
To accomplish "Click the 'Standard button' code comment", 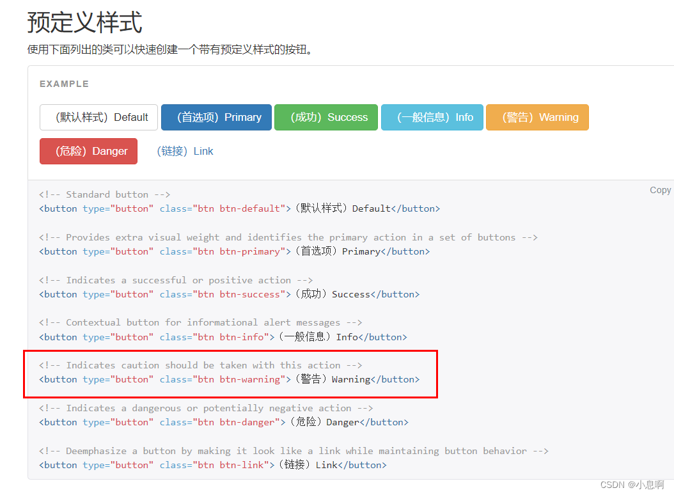I will click(x=104, y=194).
